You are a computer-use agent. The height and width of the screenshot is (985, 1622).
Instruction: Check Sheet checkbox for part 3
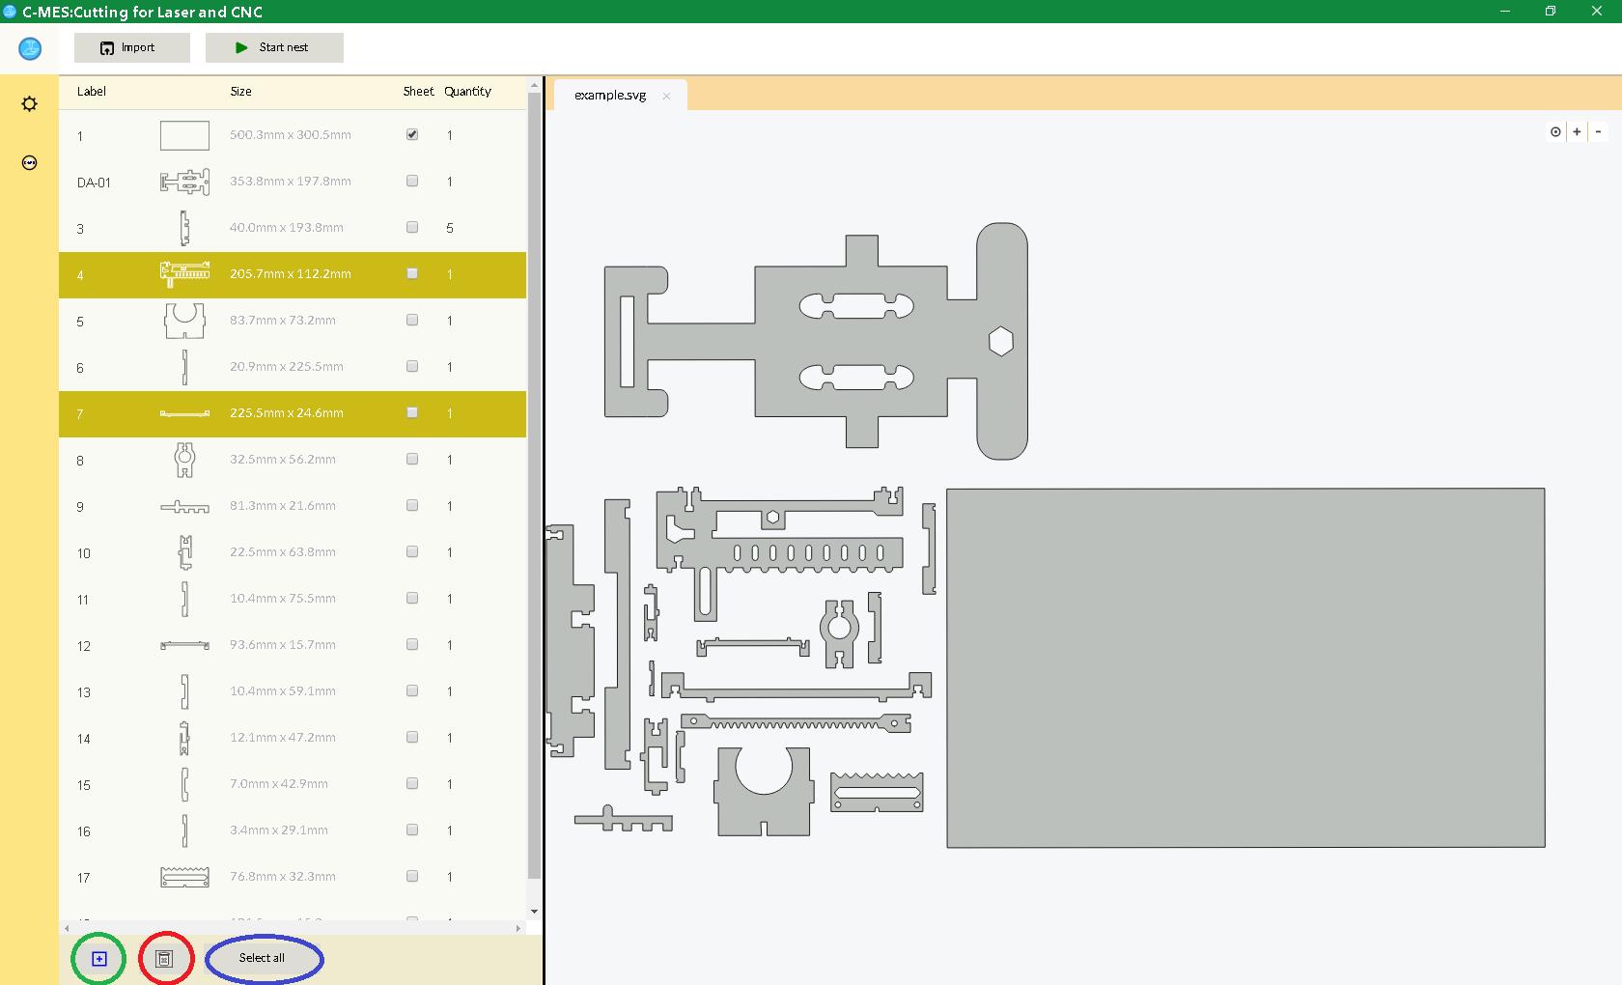pos(412,227)
